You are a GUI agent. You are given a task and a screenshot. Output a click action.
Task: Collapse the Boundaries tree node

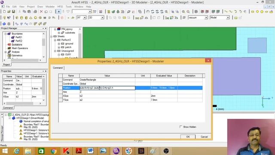click(6, 34)
